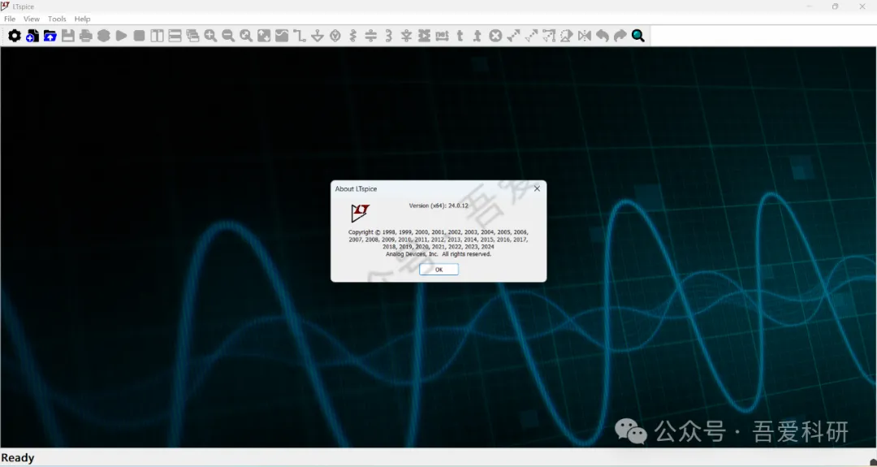This screenshot has height=467, width=877.
Task: Click the Halt simulation stop icon
Action: coord(140,36)
